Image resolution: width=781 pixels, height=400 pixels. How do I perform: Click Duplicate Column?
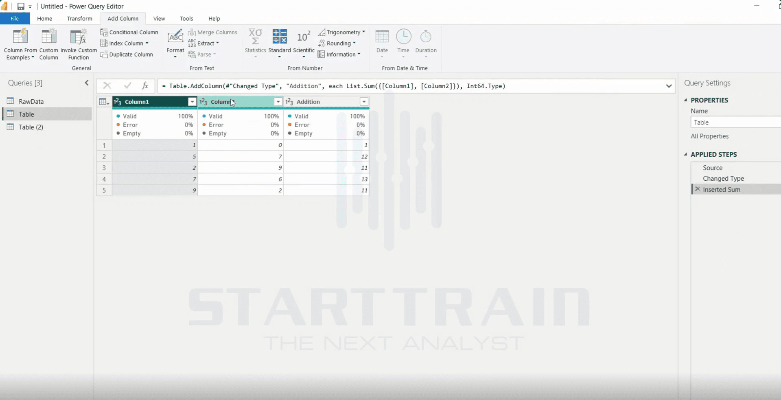pyautogui.click(x=127, y=55)
